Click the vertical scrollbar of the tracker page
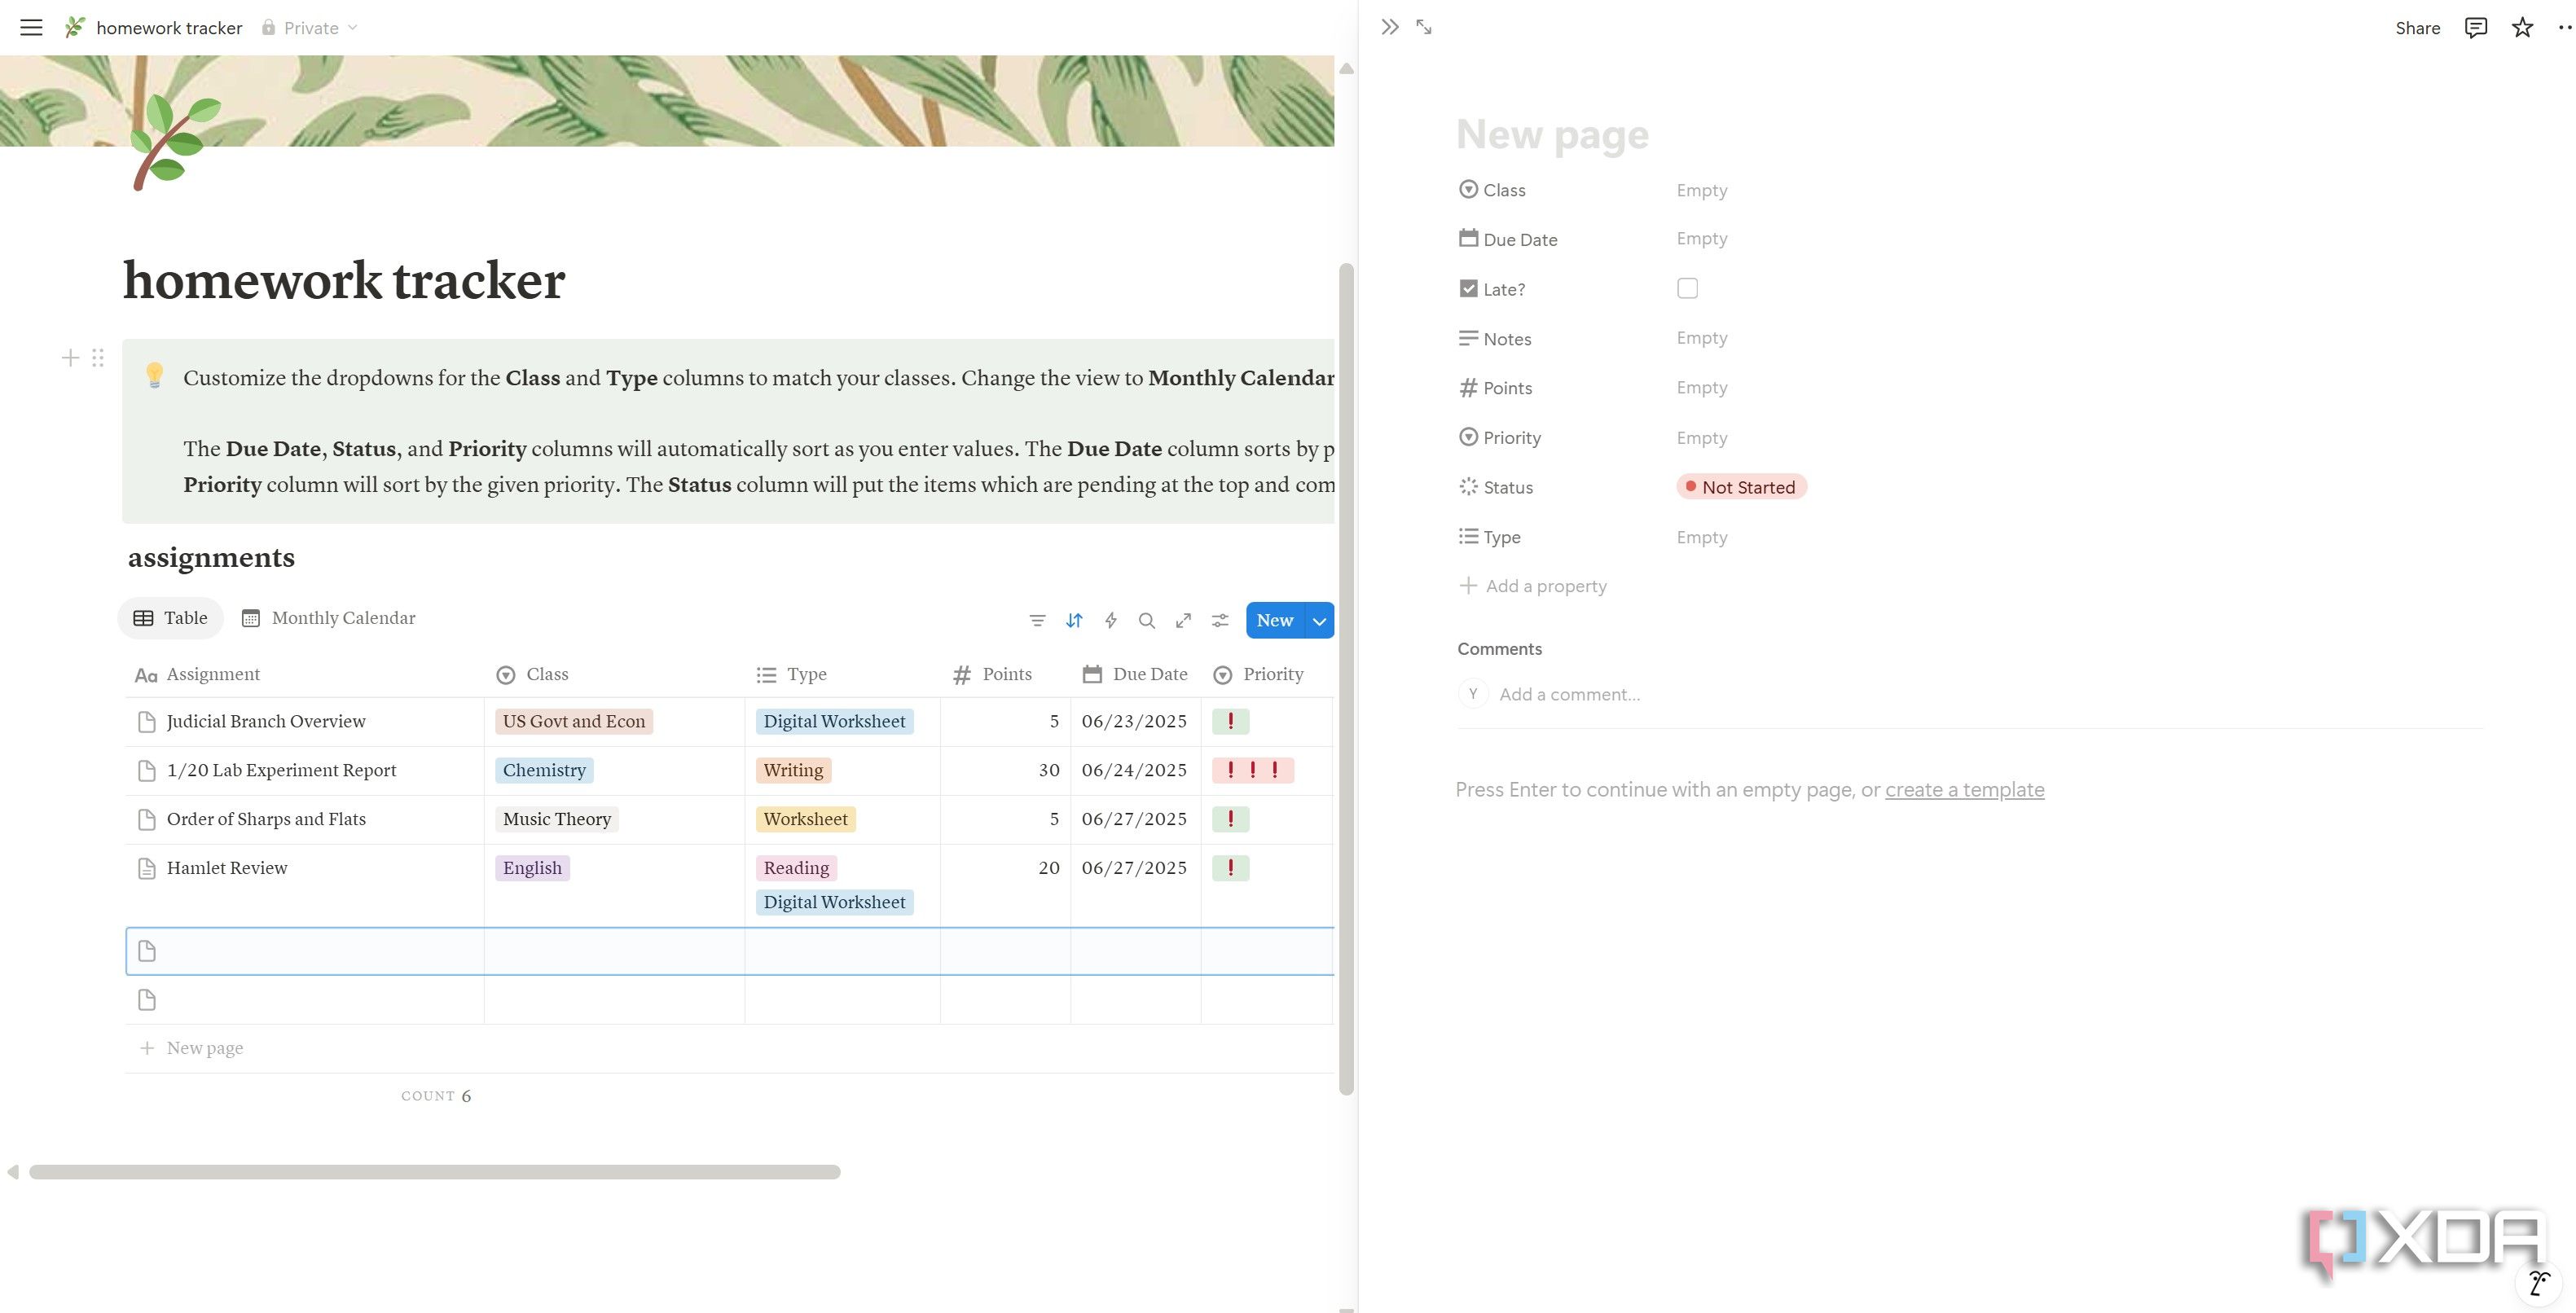 1346,680
